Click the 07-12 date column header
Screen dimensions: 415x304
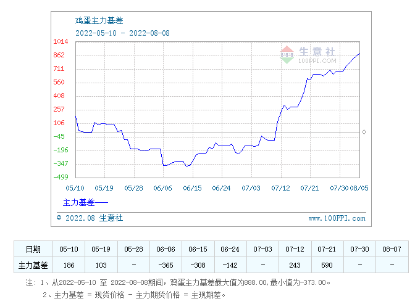pyautogui.click(x=294, y=249)
